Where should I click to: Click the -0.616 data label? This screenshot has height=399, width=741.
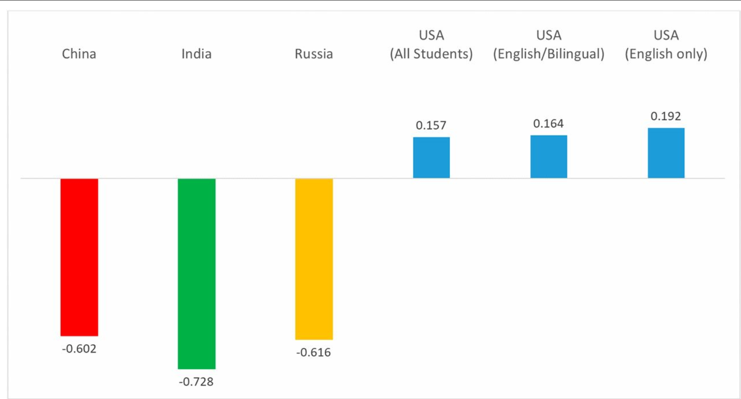coord(314,353)
